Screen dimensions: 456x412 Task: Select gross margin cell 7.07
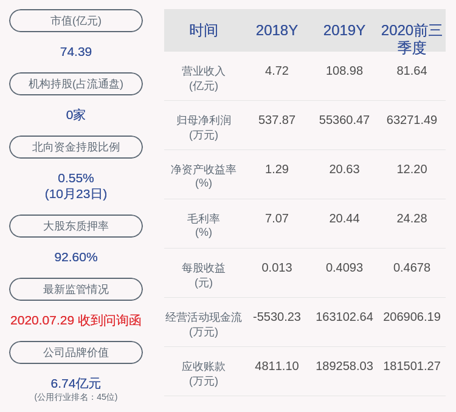[277, 218]
